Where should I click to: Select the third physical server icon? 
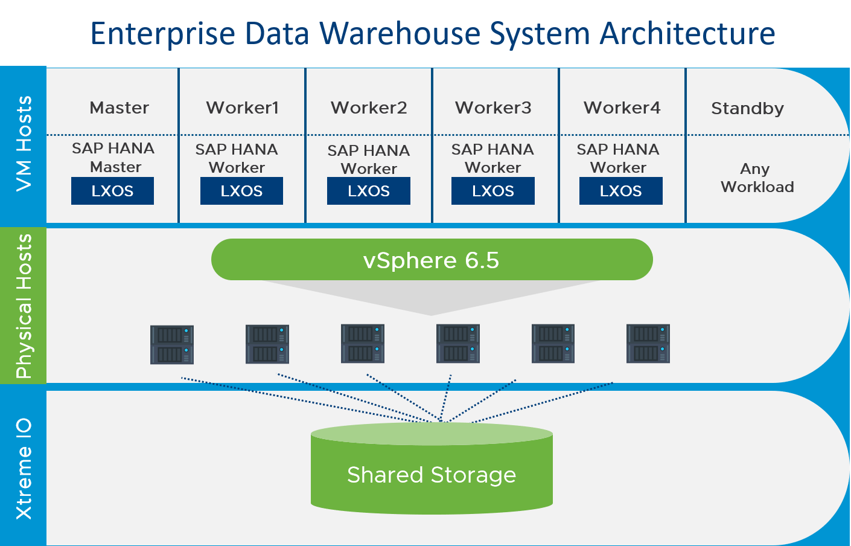[x=362, y=344]
